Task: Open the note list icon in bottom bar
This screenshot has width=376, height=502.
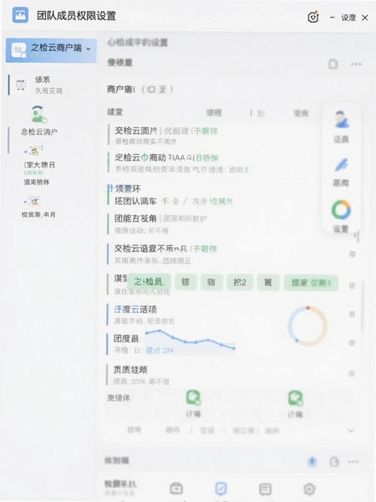Action: pyautogui.click(x=265, y=489)
